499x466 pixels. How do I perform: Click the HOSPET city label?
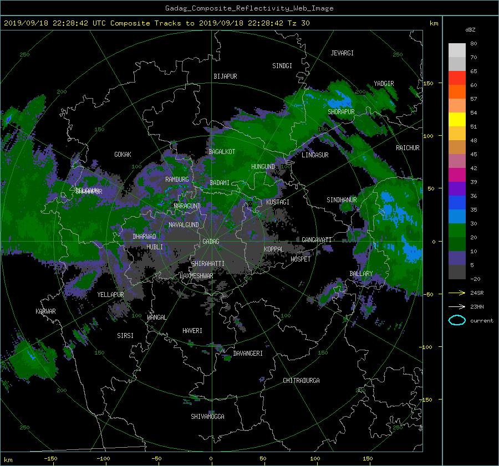coord(301,259)
